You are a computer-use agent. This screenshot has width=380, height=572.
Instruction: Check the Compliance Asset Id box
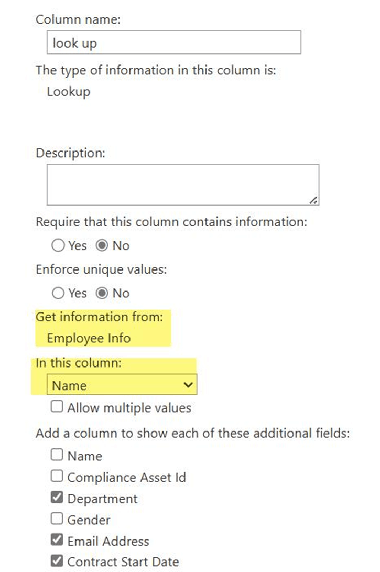pos(57,476)
